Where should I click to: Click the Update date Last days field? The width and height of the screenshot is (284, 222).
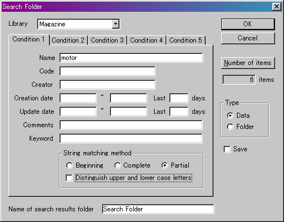click(x=179, y=112)
